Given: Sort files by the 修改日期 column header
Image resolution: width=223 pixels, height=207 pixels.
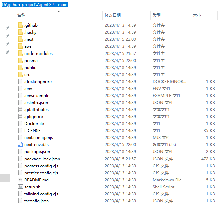Looking at the screenshot, I should pyautogui.click(x=113, y=15).
